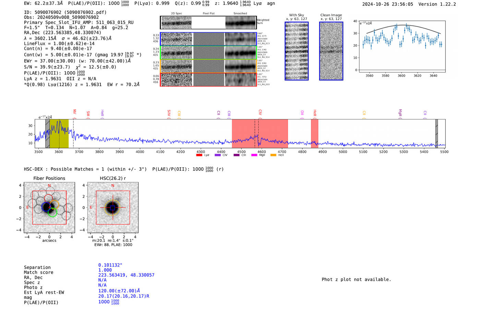480x326 pixels.
Task: Open the With Sky cutout image
Action: pyautogui.click(x=297, y=51)
